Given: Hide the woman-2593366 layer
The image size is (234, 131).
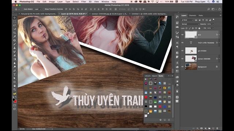Looking at the screenshot, I should pyautogui.click(x=182, y=59).
